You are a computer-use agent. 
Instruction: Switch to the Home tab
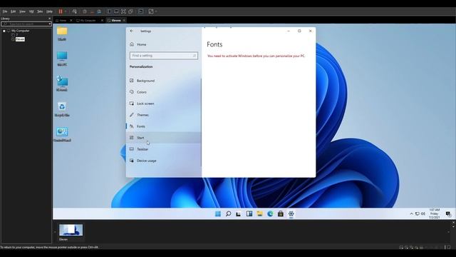(x=62, y=21)
